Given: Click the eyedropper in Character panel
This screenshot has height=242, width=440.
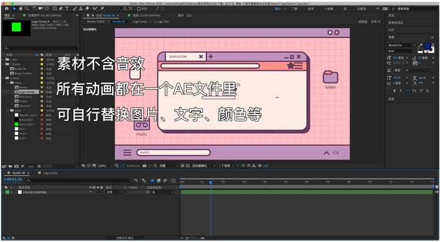Looking at the screenshot, I should click(421, 45).
